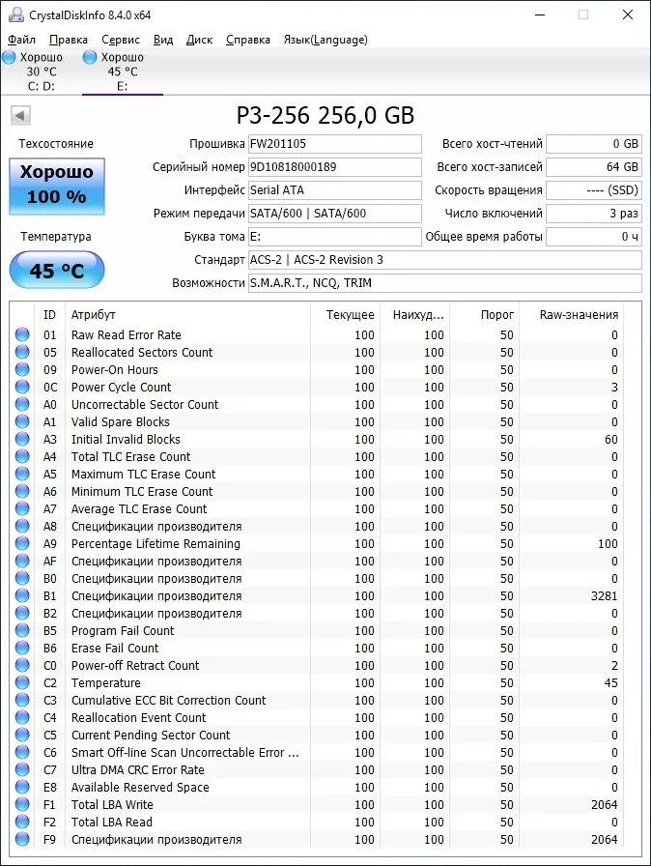Viewport: 651px width, 866px height.
Task: Click status icon for Minimum TLC Erase Count
Action: (22, 492)
